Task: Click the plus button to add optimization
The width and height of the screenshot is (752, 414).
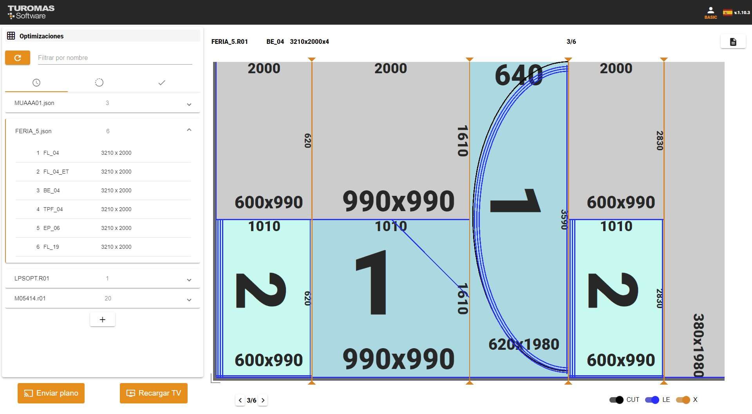Action: point(102,320)
